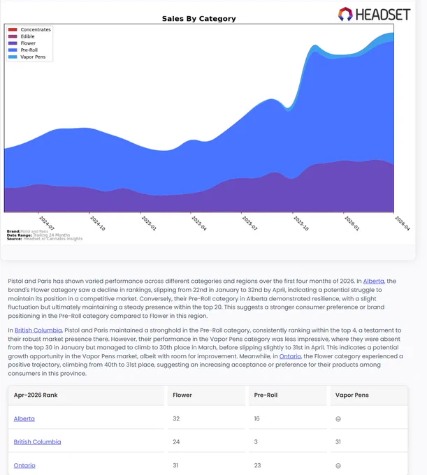Viewport: 427px width, 475px height.
Task: Open the Alberta row link in the rank table
Action: 24,418
